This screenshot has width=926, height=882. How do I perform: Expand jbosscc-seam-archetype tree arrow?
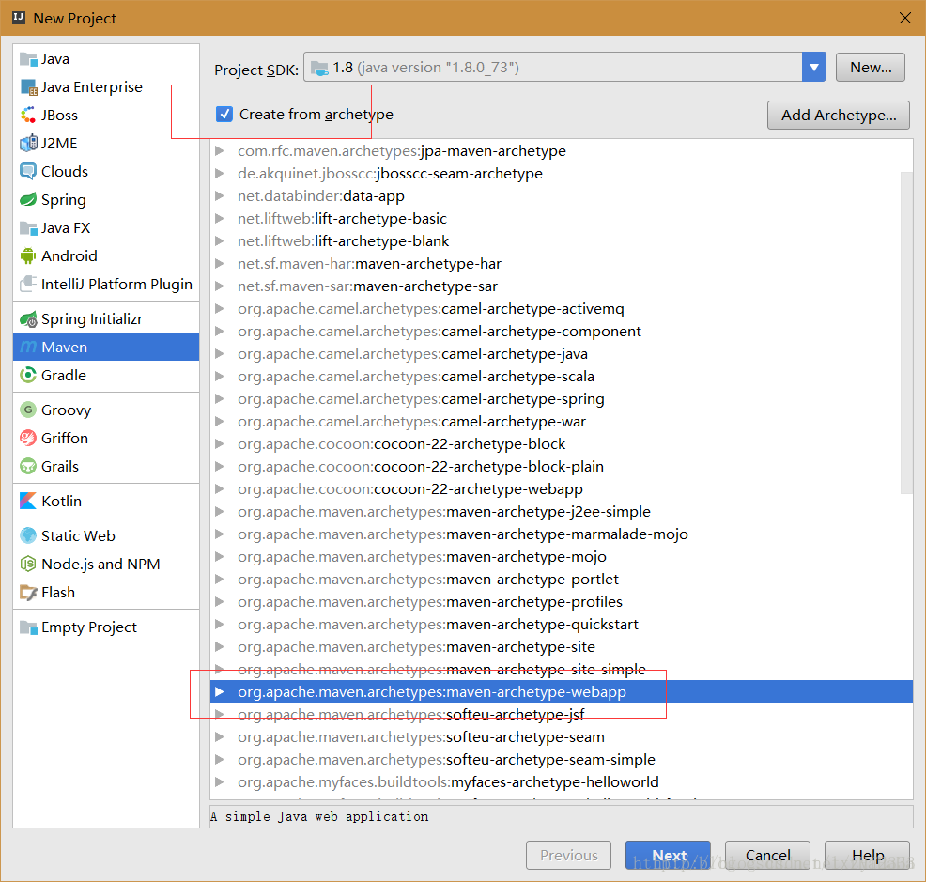pos(220,174)
